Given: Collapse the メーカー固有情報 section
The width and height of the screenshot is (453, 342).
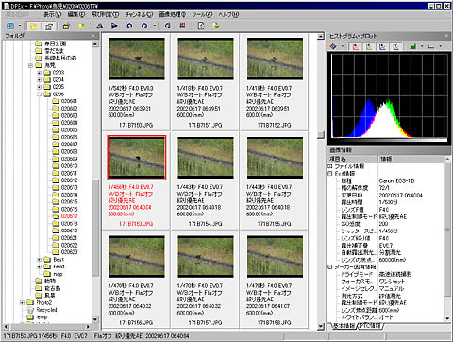Looking at the screenshot, I should pos(330,266).
